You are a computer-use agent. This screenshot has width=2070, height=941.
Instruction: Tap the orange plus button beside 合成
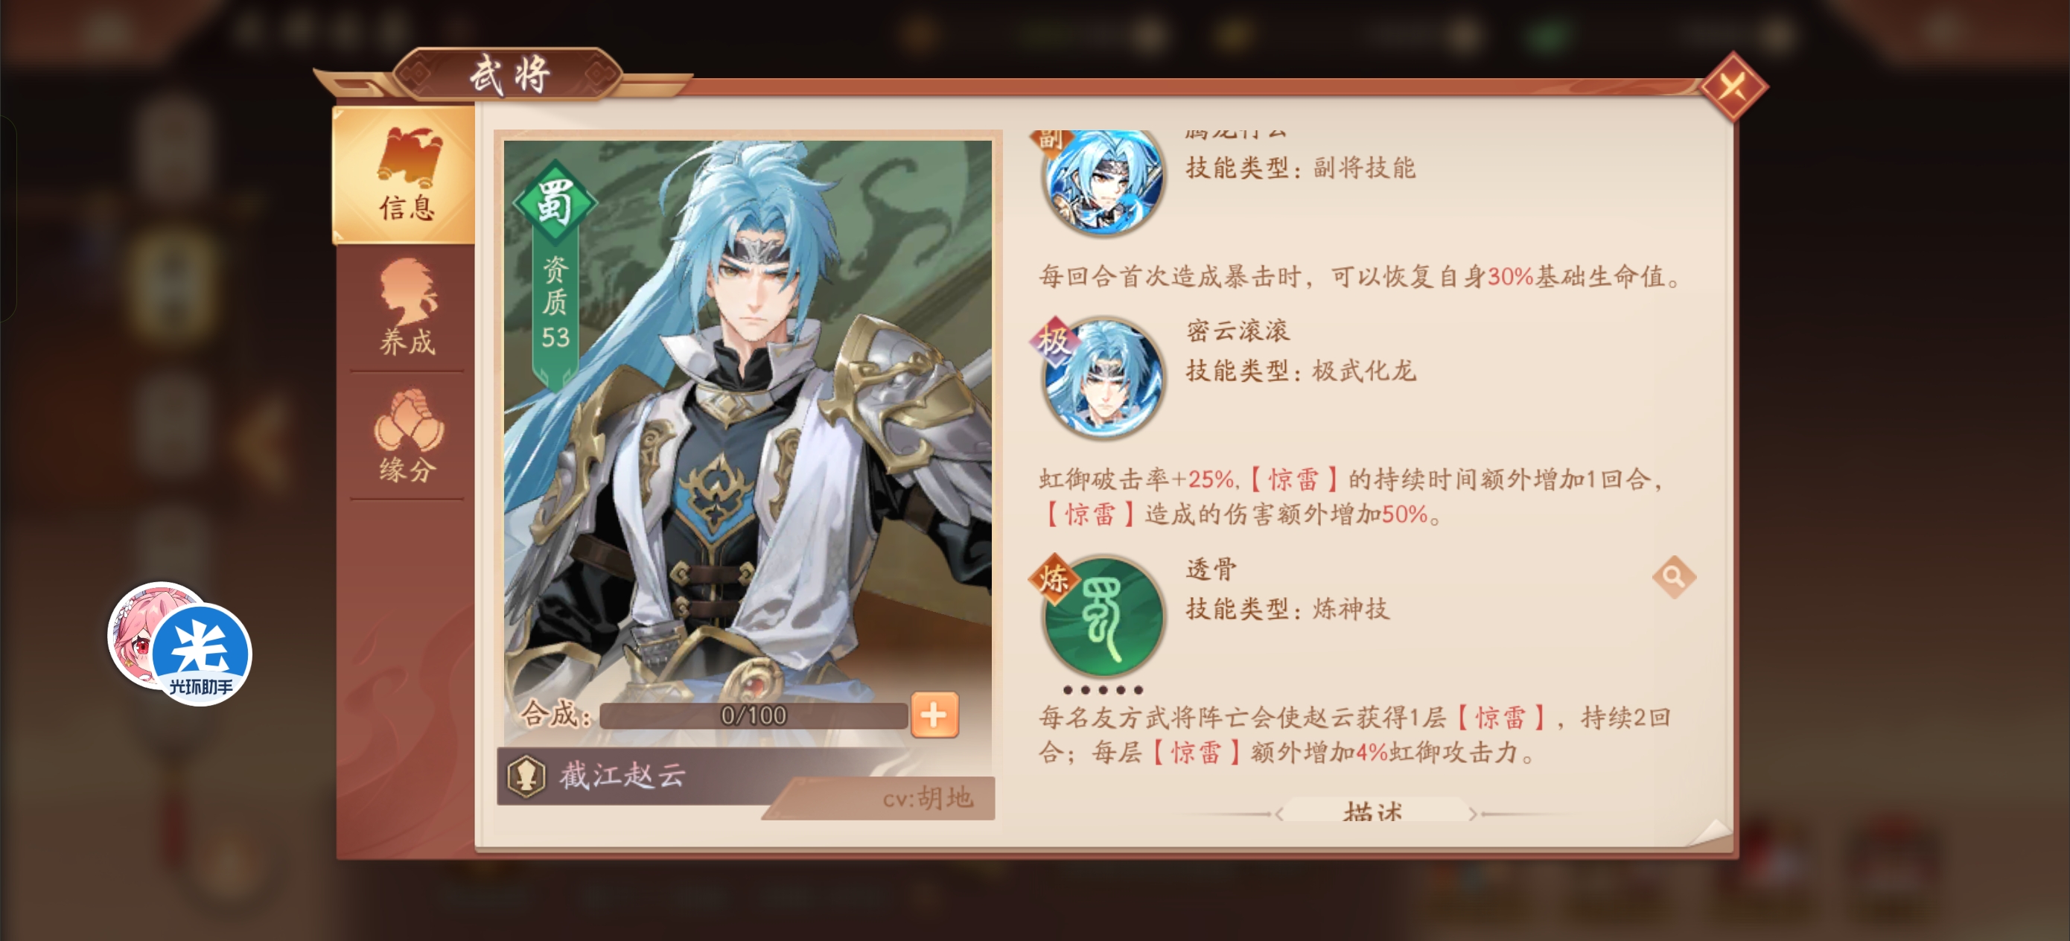pyautogui.click(x=934, y=715)
